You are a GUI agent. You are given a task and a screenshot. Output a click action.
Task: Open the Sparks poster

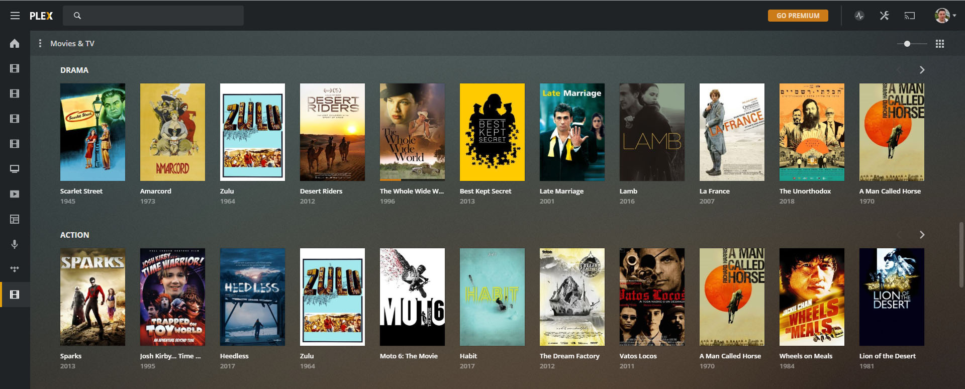tap(92, 297)
